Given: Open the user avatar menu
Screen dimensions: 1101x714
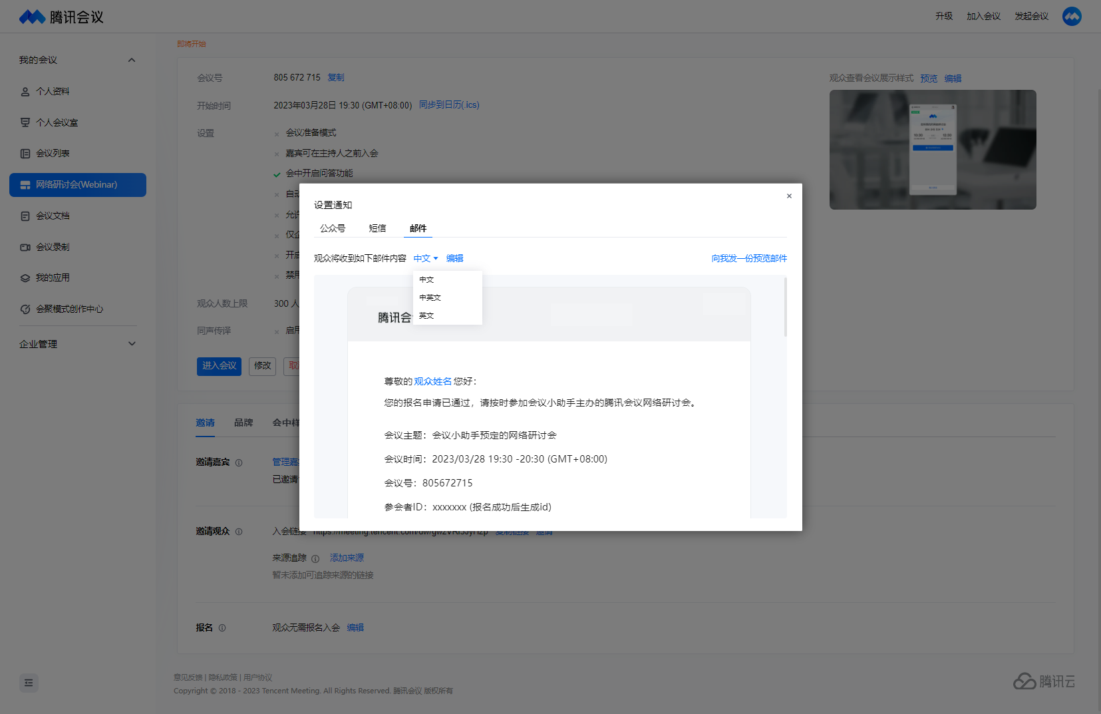Looking at the screenshot, I should (x=1072, y=16).
